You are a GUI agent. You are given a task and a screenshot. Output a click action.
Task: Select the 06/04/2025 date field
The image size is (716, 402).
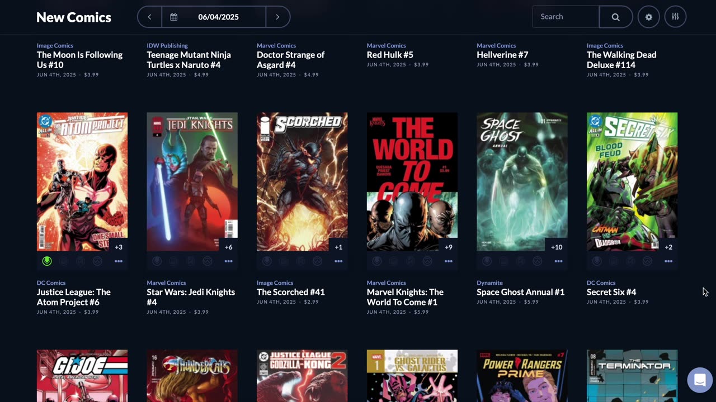point(218,17)
